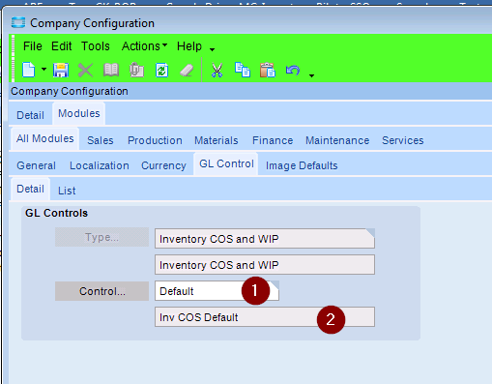Switch to the Services tab
Screen dimensions: 492x384
(403, 140)
